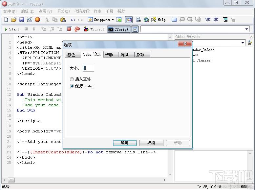Click the decrease indent icon

tap(216, 20)
